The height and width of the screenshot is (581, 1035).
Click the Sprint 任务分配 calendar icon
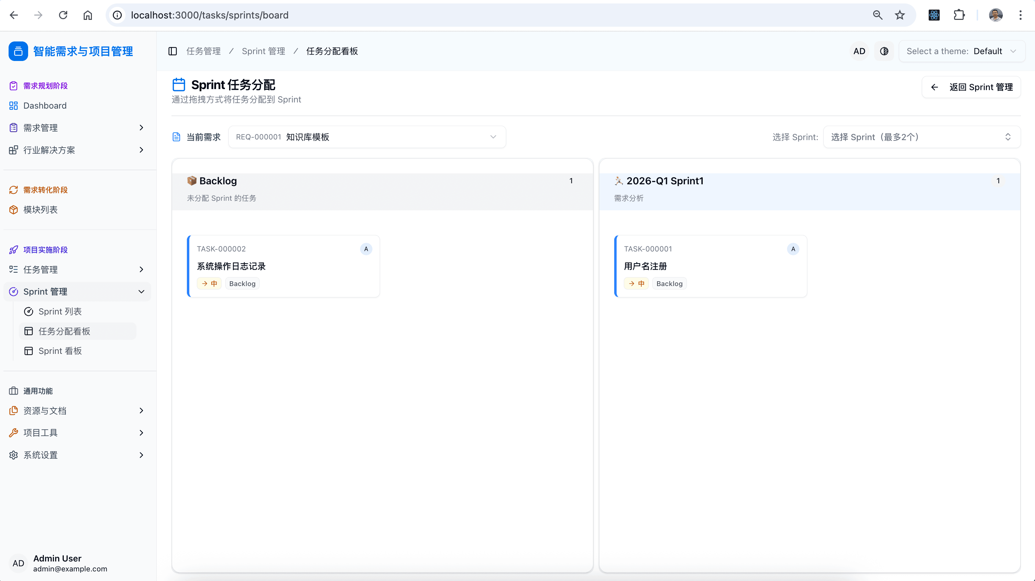click(x=178, y=85)
